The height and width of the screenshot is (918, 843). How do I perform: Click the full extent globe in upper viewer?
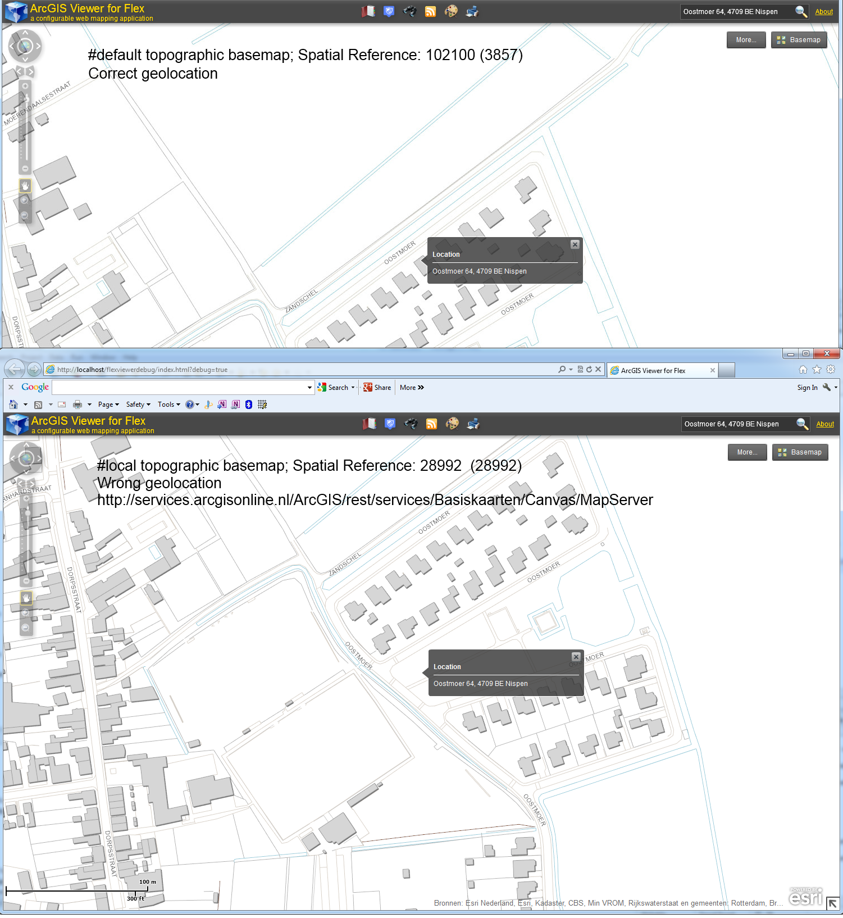[25, 46]
